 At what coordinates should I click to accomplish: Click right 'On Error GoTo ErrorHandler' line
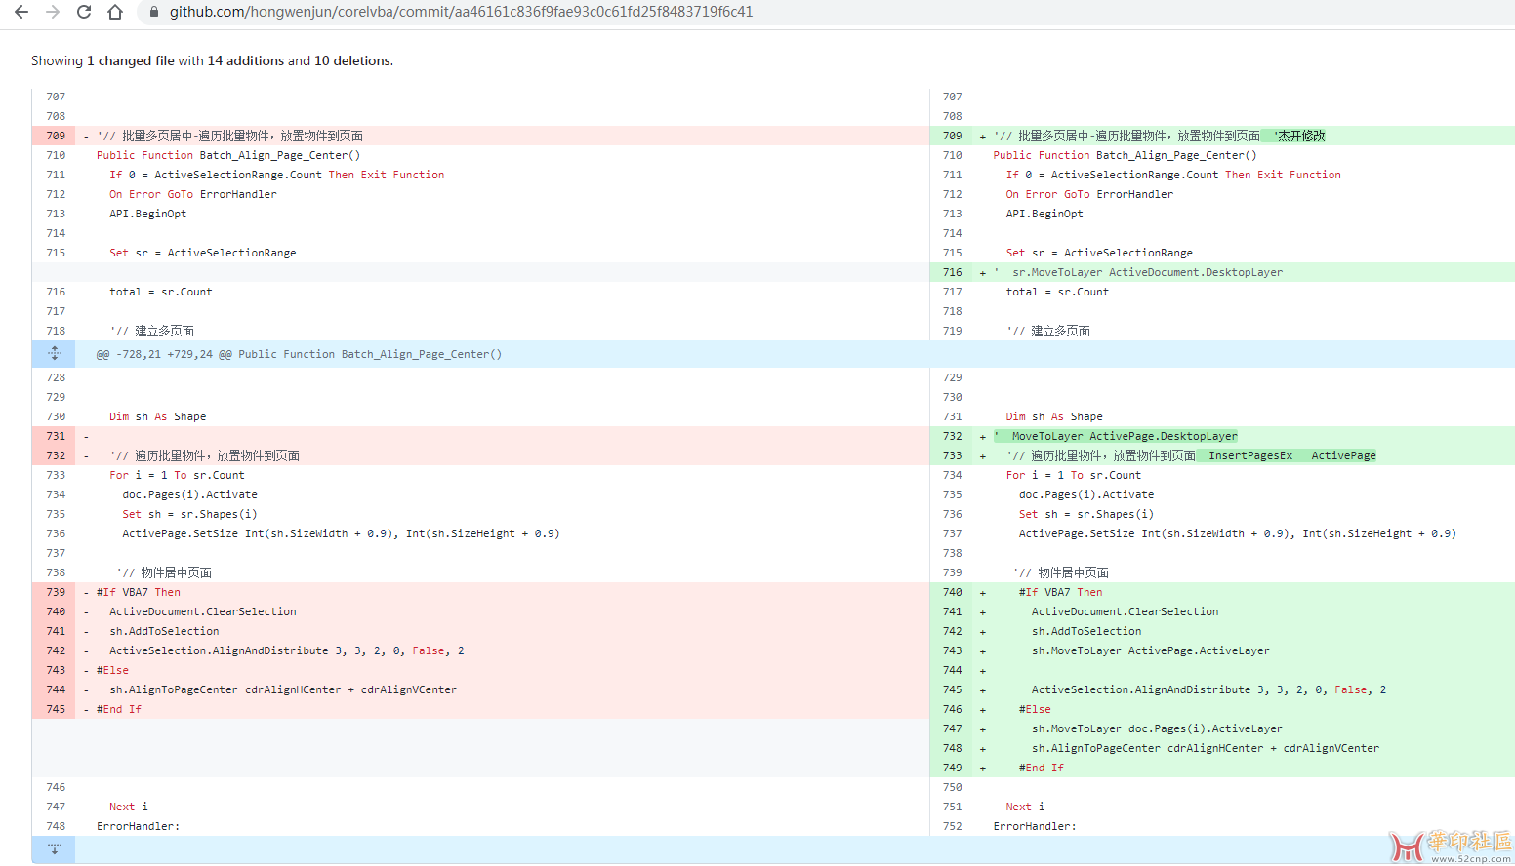pyautogui.click(x=1089, y=194)
